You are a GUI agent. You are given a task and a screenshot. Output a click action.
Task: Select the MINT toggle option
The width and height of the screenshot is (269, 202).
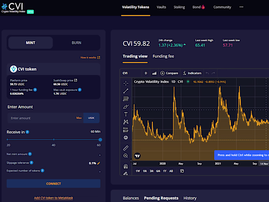(x=30, y=43)
